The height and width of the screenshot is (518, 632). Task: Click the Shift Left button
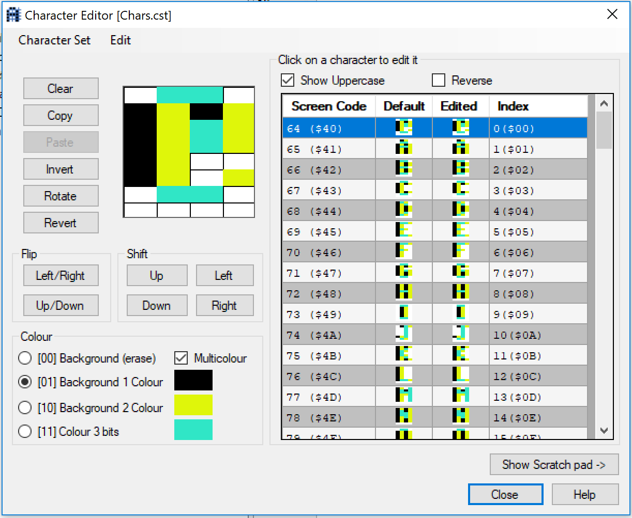pos(224,275)
